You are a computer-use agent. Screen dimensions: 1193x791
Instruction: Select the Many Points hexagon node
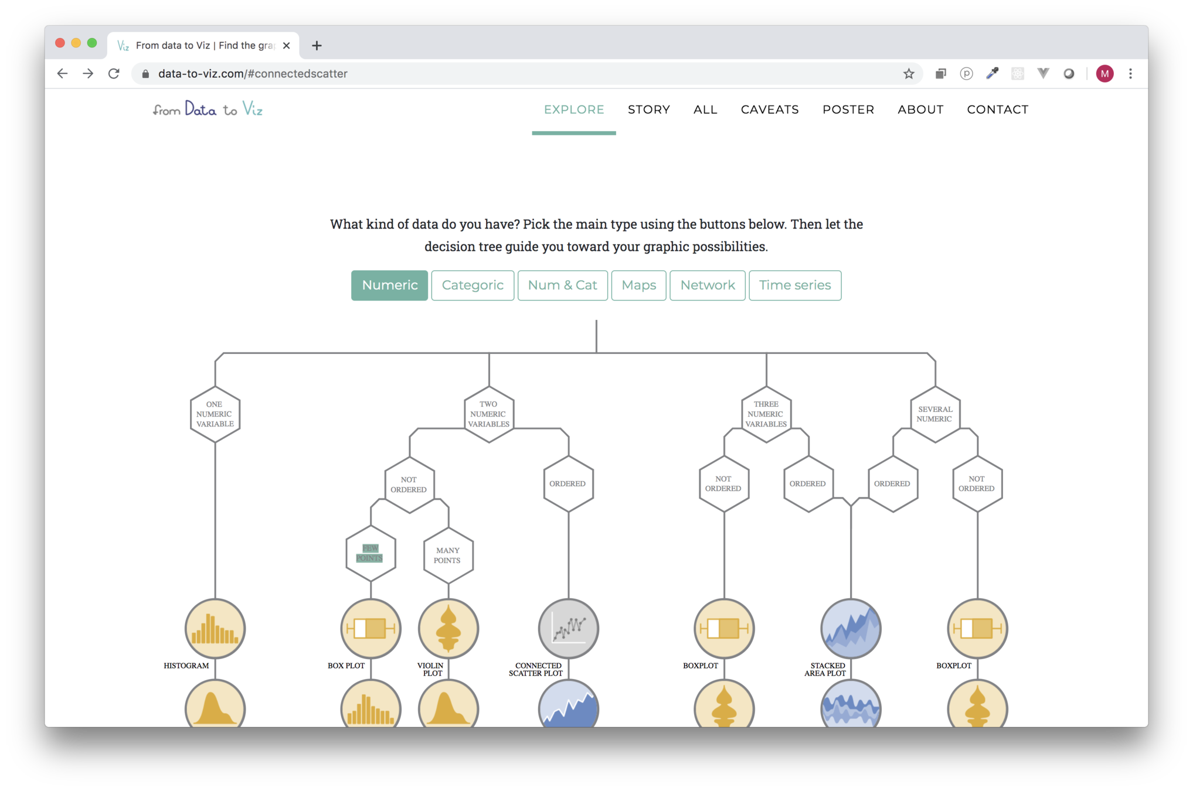pyautogui.click(x=448, y=555)
